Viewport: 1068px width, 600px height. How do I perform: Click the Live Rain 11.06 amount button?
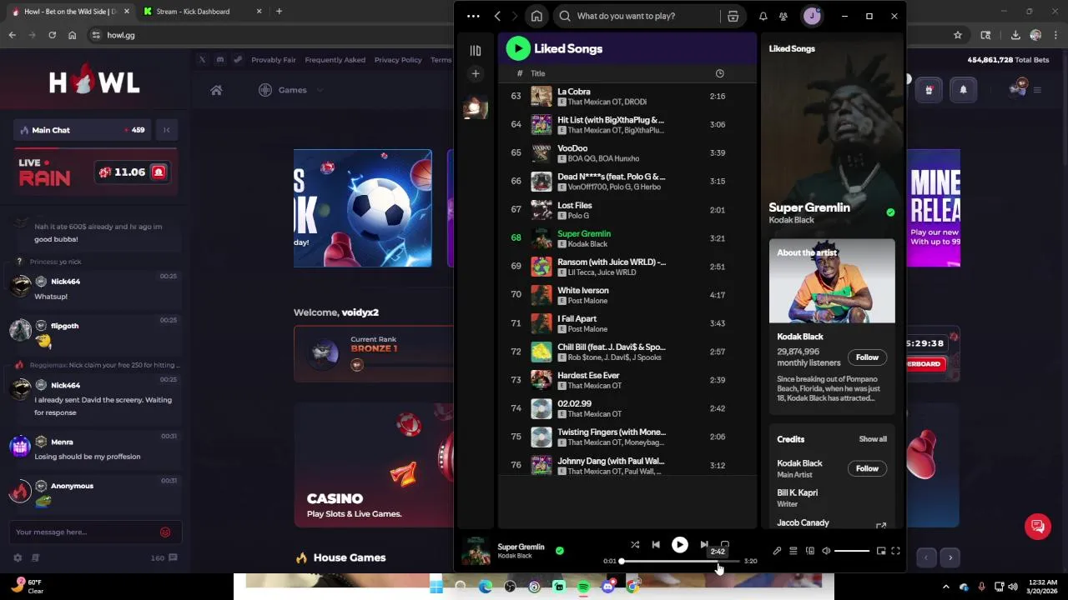coord(133,172)
